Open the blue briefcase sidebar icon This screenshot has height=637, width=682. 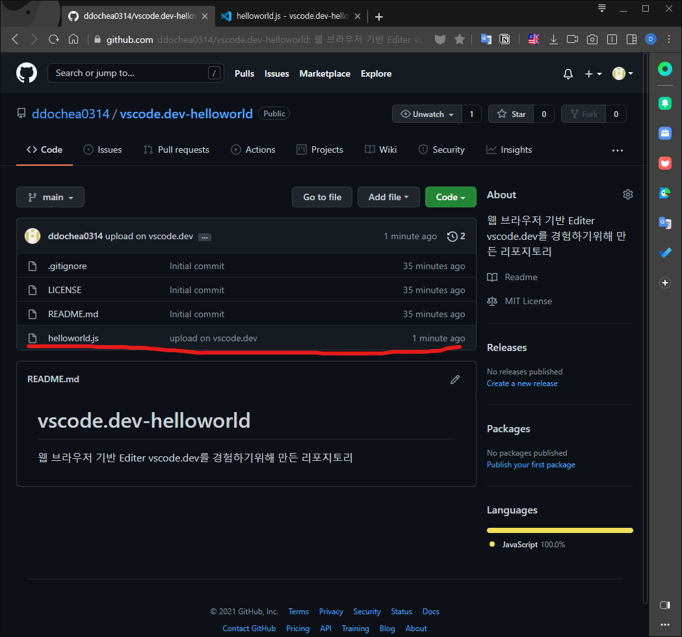pos(665,133)
